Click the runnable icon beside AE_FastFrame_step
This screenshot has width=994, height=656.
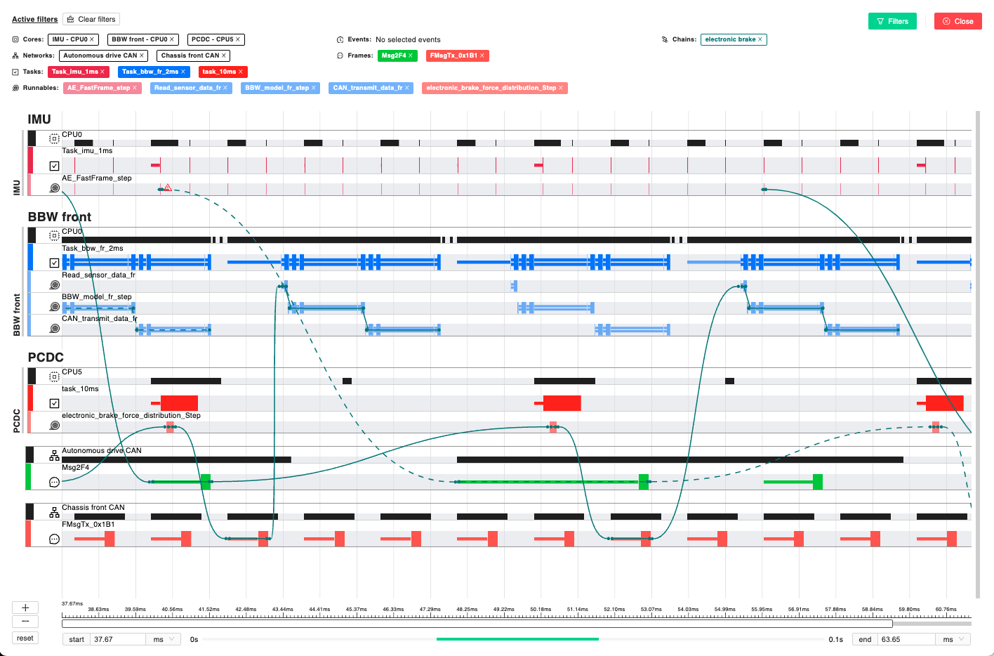tap(54, 188)
